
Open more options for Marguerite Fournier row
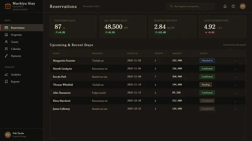click(x=235, y=61)
